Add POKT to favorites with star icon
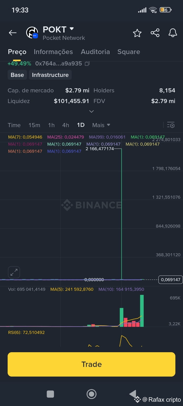The height and width of the screenshot is (406, 183). 137,33
